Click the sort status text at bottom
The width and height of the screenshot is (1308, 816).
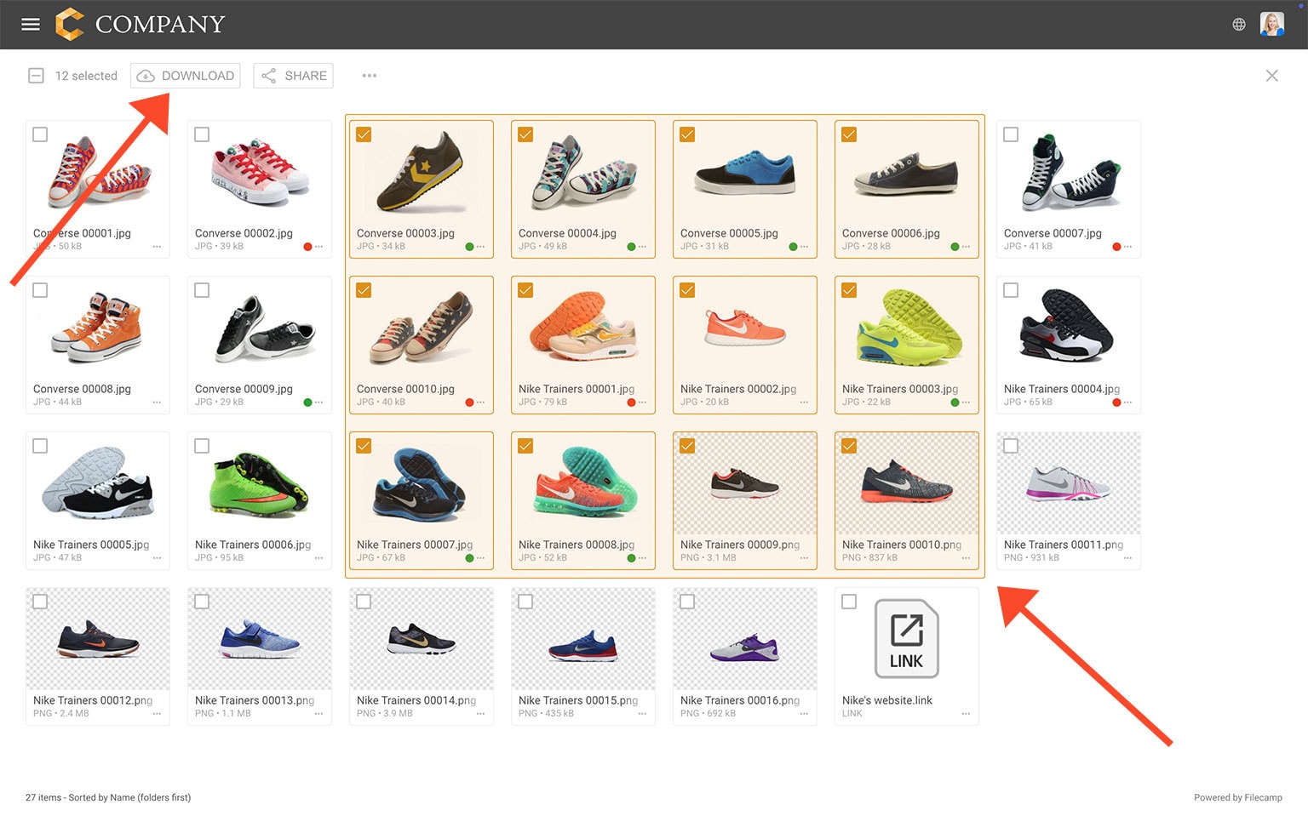[x=108, y=797]
